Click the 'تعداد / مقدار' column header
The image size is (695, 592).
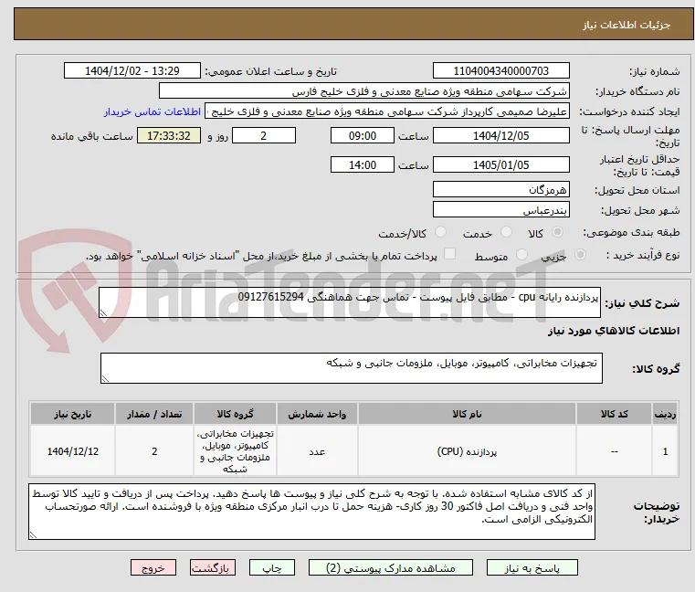click(x=154, y=414)
